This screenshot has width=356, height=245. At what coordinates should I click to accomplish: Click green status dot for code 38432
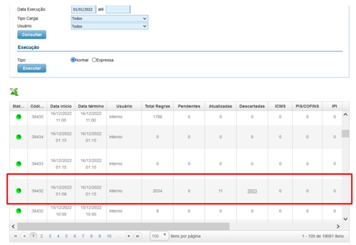pyautogui.click(x=19, y=211)
